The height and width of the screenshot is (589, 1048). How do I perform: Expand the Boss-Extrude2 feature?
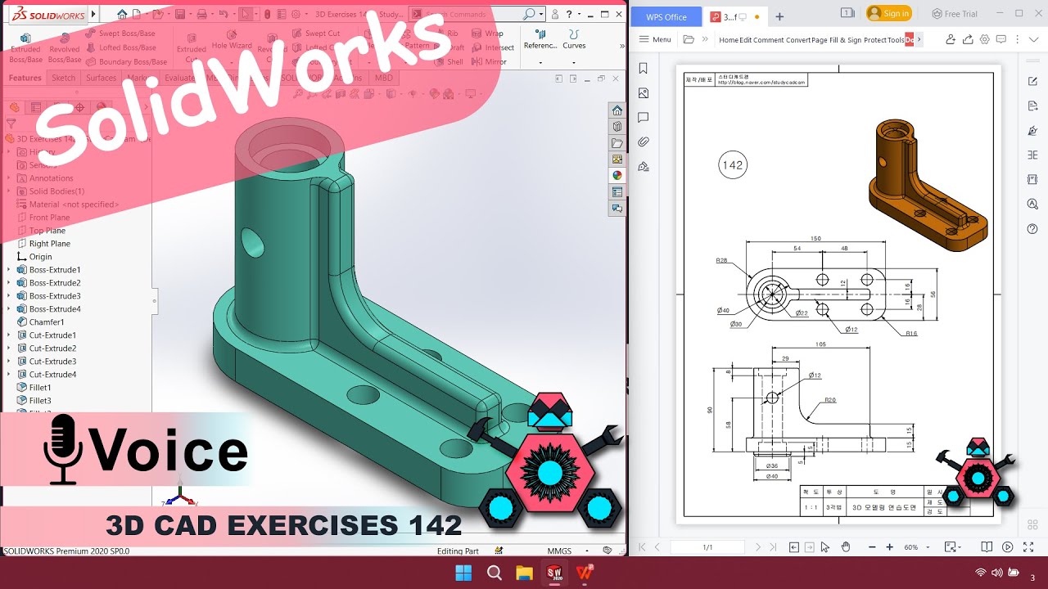pos(9,283)
